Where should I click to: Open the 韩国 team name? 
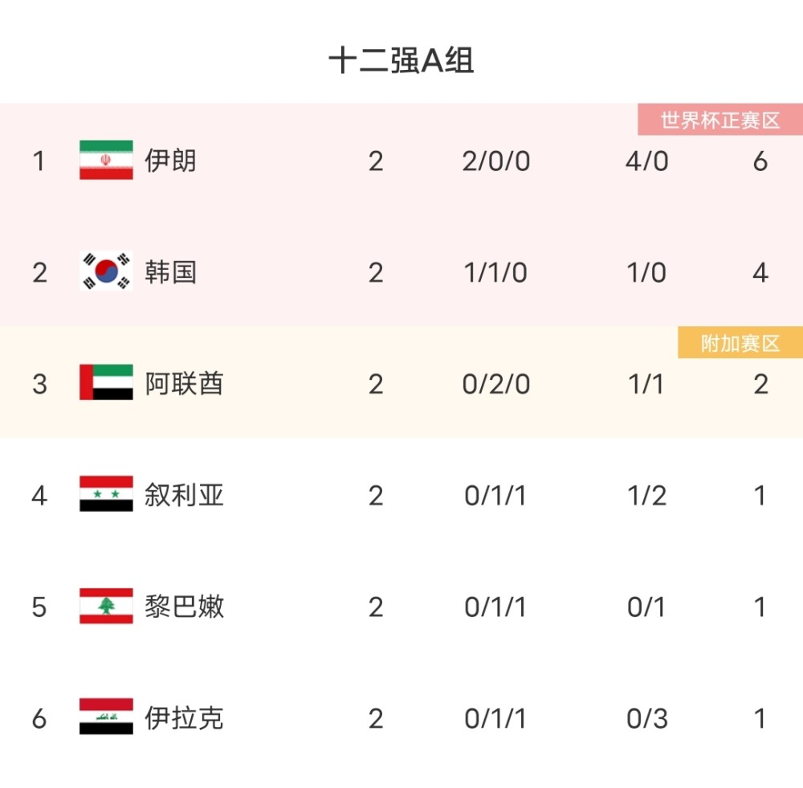click(x=170, y=272)
